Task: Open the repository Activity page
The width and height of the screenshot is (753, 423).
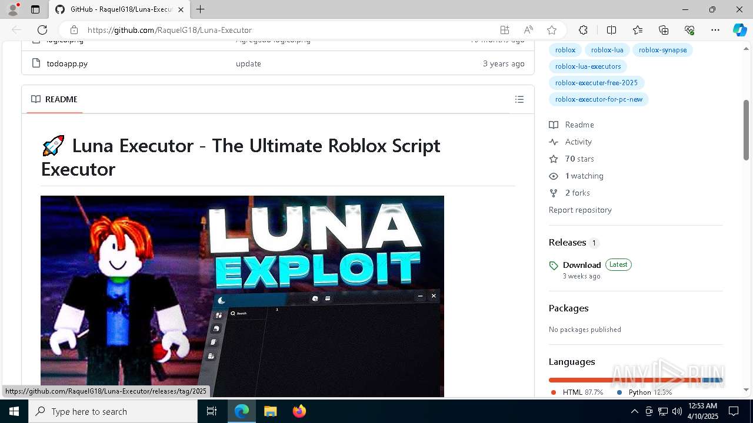Action: [571, 142]
